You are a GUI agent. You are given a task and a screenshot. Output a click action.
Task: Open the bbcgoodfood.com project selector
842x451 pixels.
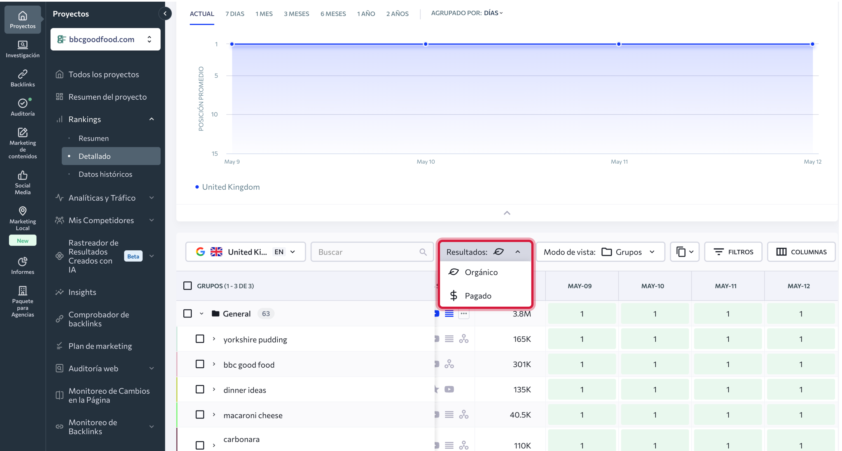click(105, 39)
